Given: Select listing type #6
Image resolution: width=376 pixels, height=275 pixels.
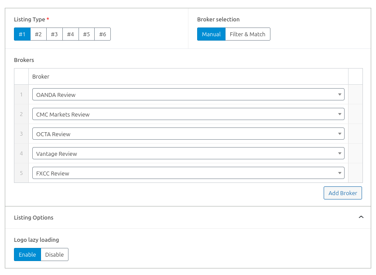Looking at the screenshot, I should (x=103, y=34).
